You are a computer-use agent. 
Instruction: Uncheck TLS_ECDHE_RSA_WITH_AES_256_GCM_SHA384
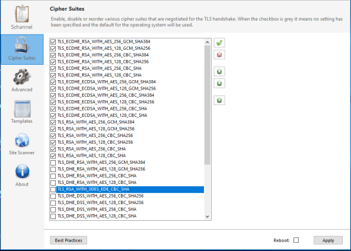[x=53, y=42]
